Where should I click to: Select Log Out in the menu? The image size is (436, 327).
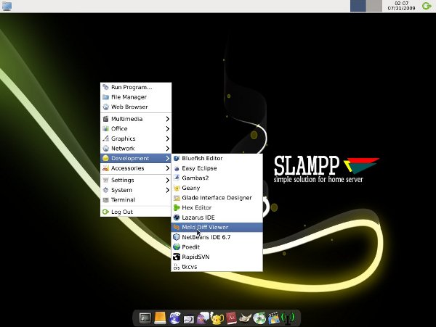click(x=136, y=212)
